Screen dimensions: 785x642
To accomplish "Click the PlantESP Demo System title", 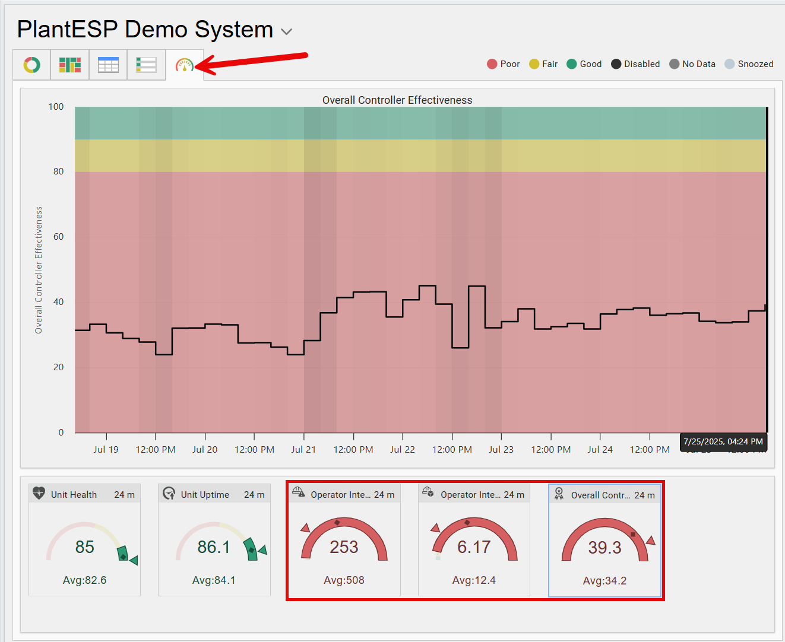I will [145, 30].
